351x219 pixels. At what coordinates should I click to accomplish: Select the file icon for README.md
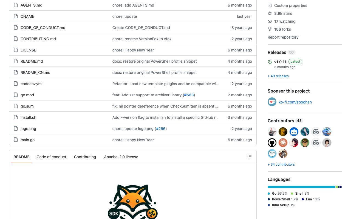[x=16, y=61]
